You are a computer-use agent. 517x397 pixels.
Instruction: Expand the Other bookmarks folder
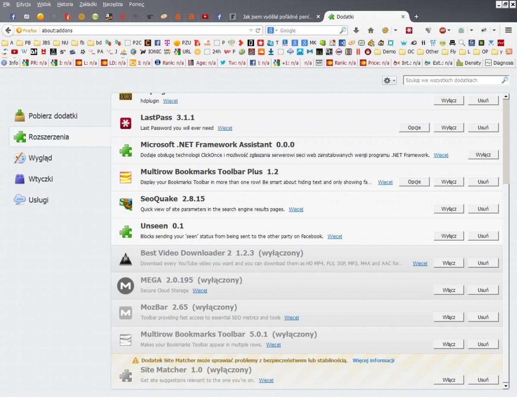pyautogui.click(x=428, y=52)
